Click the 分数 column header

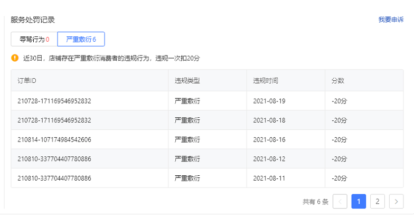click(x=338, y=81)
